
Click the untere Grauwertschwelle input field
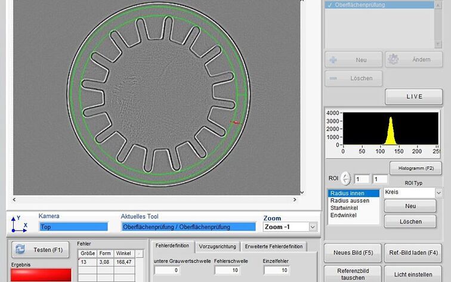pos(167,270)
